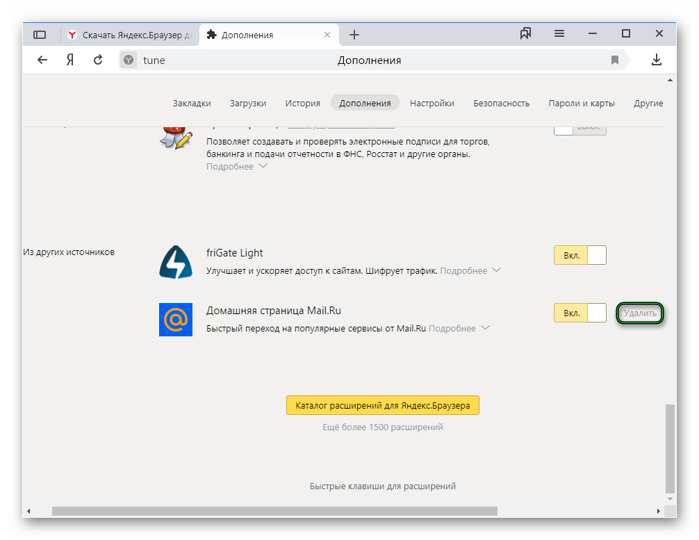Open the Закладки section
The height and width of the screenshot is (540, 699).
[x=192, y=103]
